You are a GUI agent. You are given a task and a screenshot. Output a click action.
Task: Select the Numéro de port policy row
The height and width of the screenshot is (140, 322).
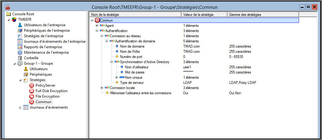point(132,57)
